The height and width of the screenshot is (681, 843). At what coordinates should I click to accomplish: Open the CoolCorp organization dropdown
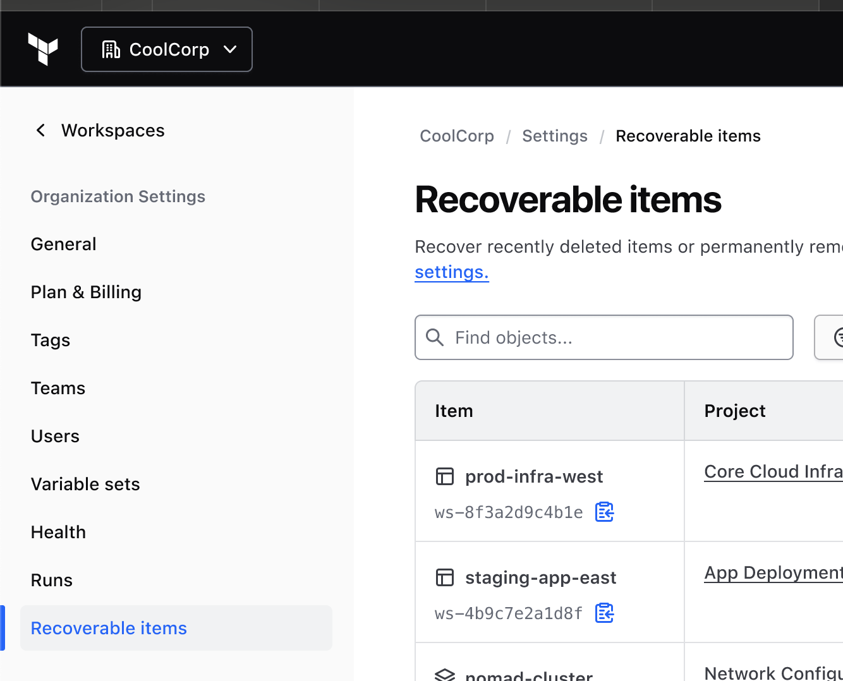tap(167, 49)
